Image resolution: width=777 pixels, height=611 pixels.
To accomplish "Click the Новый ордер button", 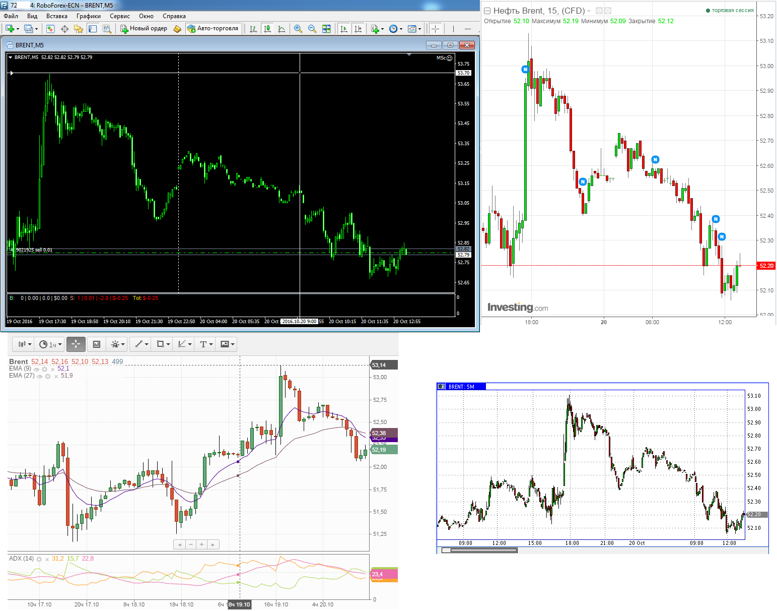I will (144, 29).
